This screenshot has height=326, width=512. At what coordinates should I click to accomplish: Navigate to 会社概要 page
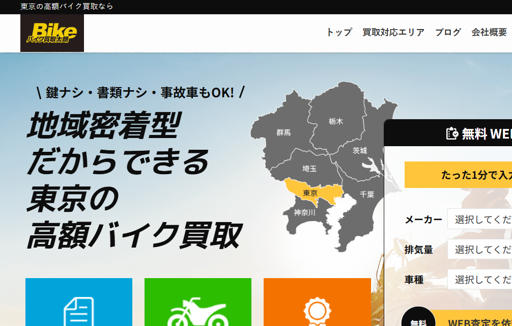point(489,32)
